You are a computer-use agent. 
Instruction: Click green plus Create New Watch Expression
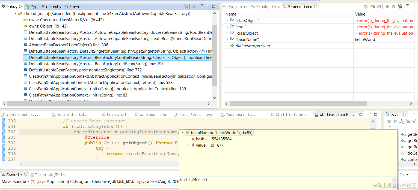[387, 7]
